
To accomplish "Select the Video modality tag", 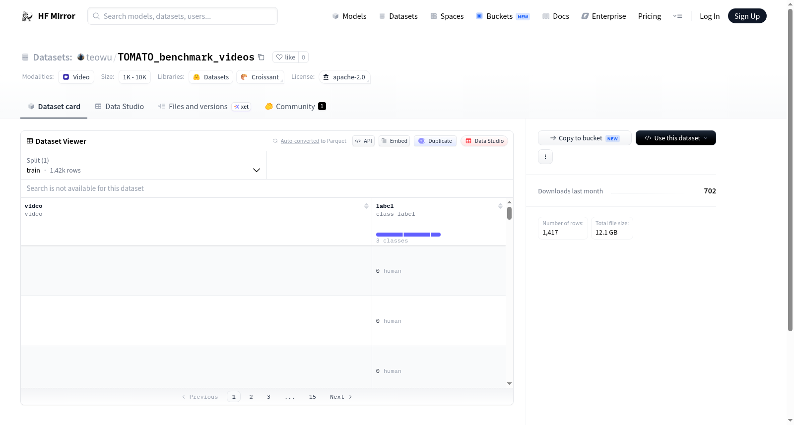I will point(76,77).
